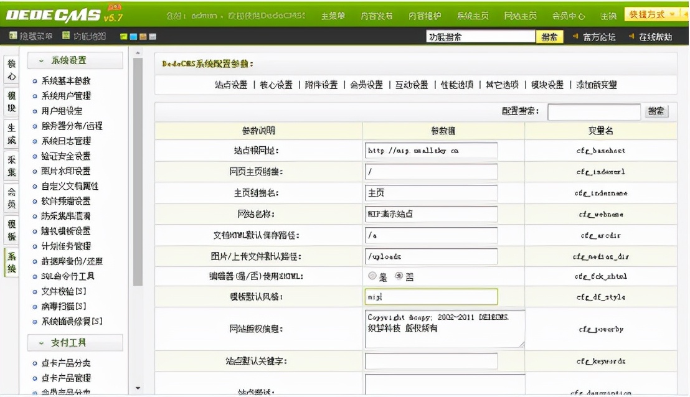The image size is (690, 397).
Task: Click the 站点默认关键字 input field
Action: [x=431, y=361]
